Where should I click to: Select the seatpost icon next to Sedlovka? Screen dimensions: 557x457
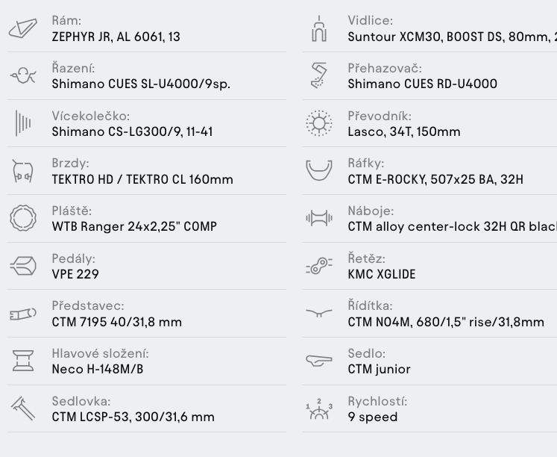pyautogui.click(x=23, y=408)
